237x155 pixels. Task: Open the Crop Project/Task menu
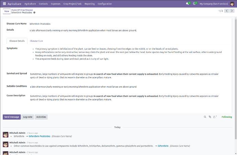click(72, 4)
